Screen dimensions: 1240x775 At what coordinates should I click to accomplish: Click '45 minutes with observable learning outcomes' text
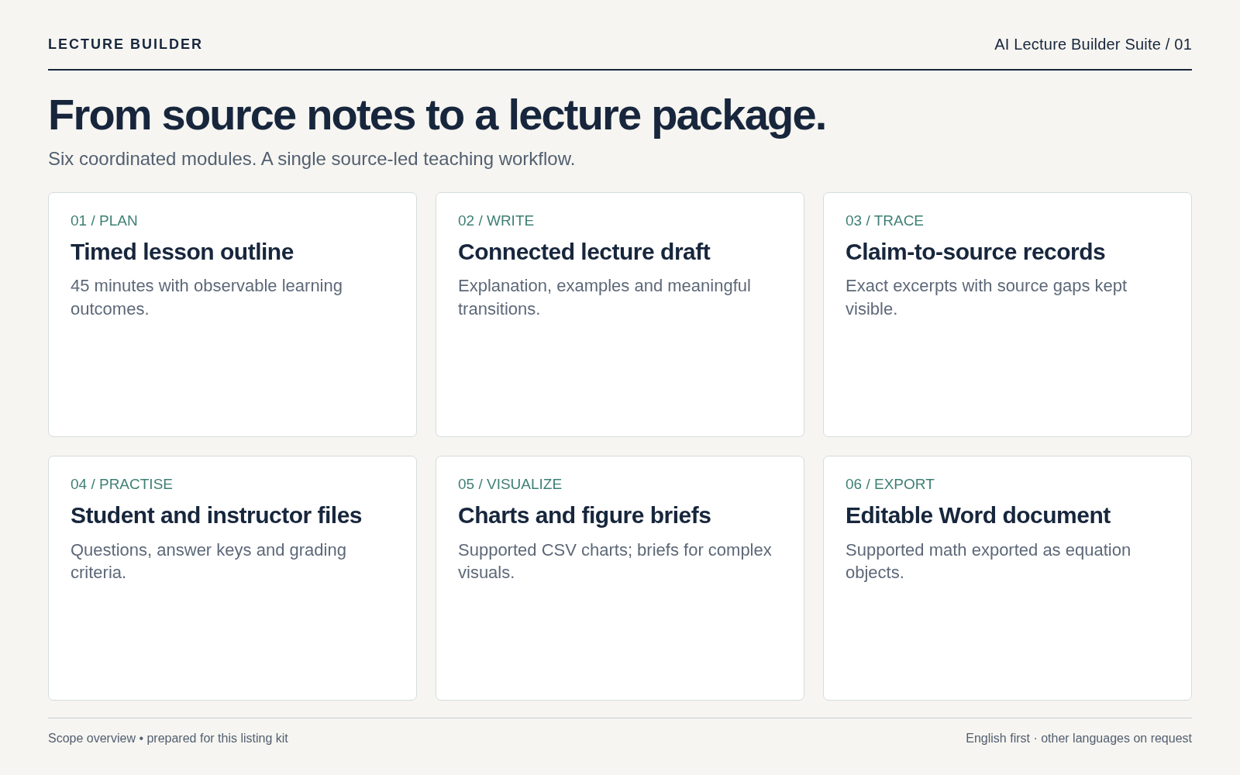point(206,298)
